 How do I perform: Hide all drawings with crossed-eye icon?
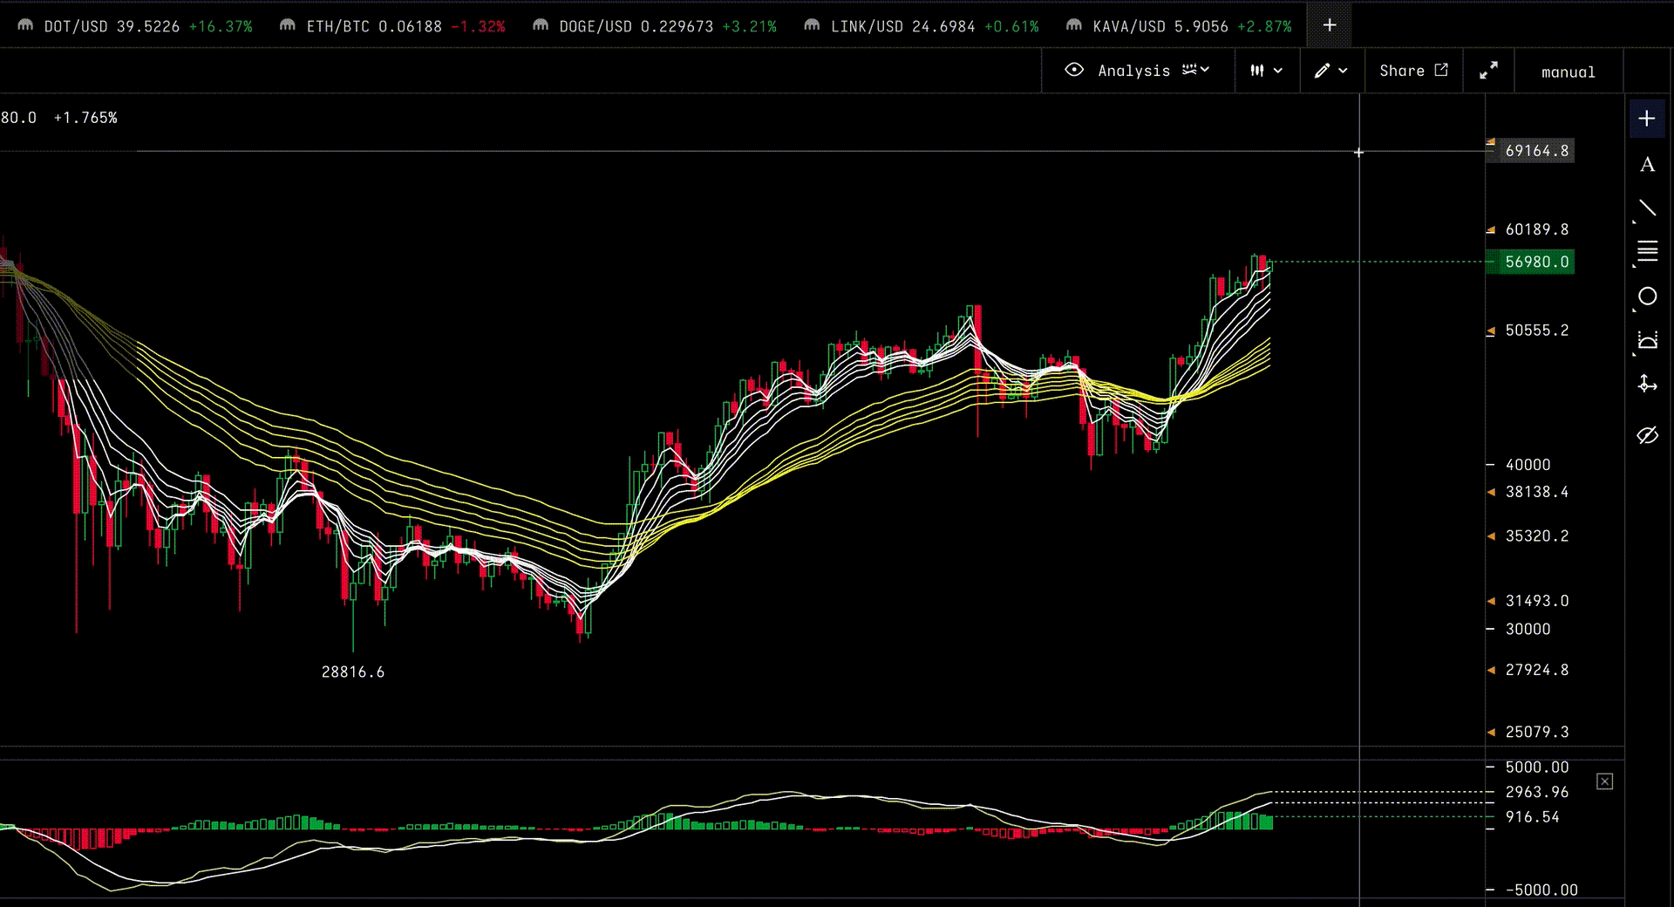[x=1647, y=435]
